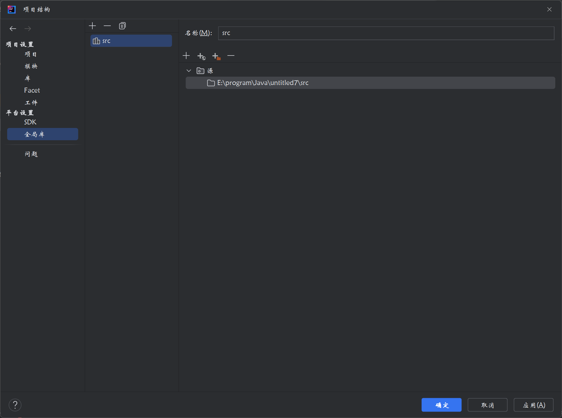Click the IntelliJ IDEA logo icon
Screen dimensions: 562x418
(11, 9)
